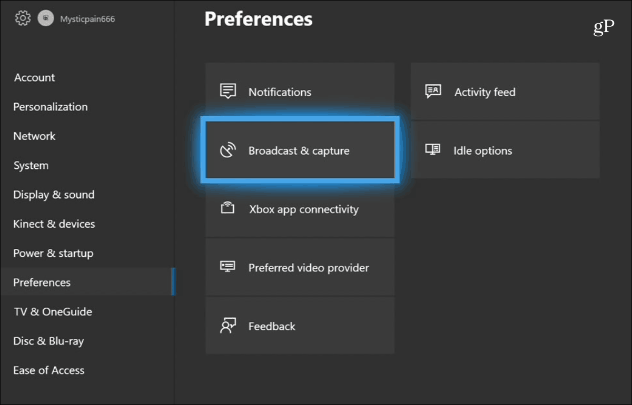Click the Idle options screen icon
The width and height of the screenshot is (632, 405).
(433, 150)
